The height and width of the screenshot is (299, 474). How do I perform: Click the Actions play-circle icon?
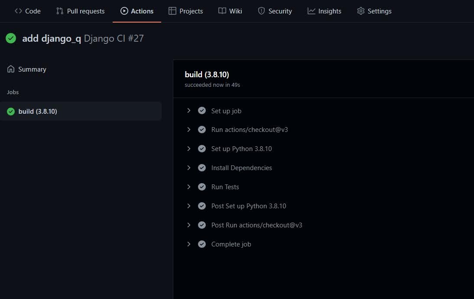[124, 11]
